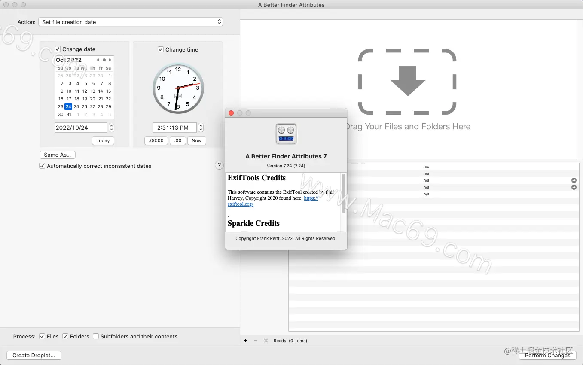583x365 pixels.
Task: Click the Perform Changes button
Action: click(548, 355)
